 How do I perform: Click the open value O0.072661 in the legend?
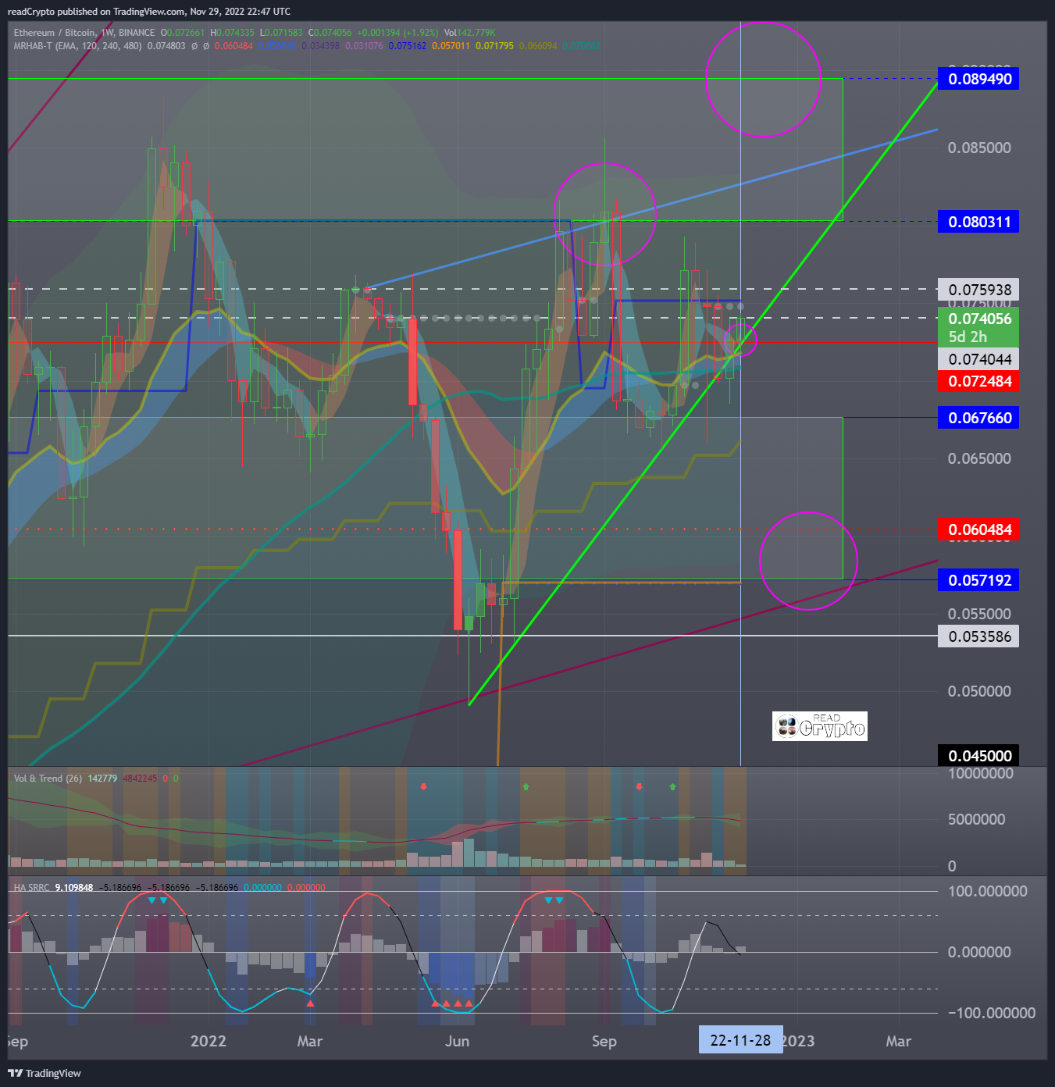[183, 33]
